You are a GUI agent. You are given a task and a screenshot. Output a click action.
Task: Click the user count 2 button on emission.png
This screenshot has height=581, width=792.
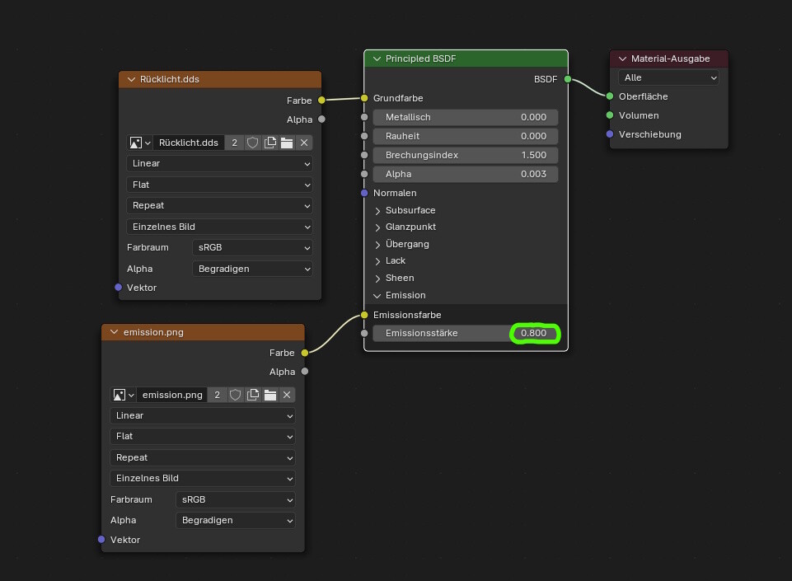(x=218, y=395)
